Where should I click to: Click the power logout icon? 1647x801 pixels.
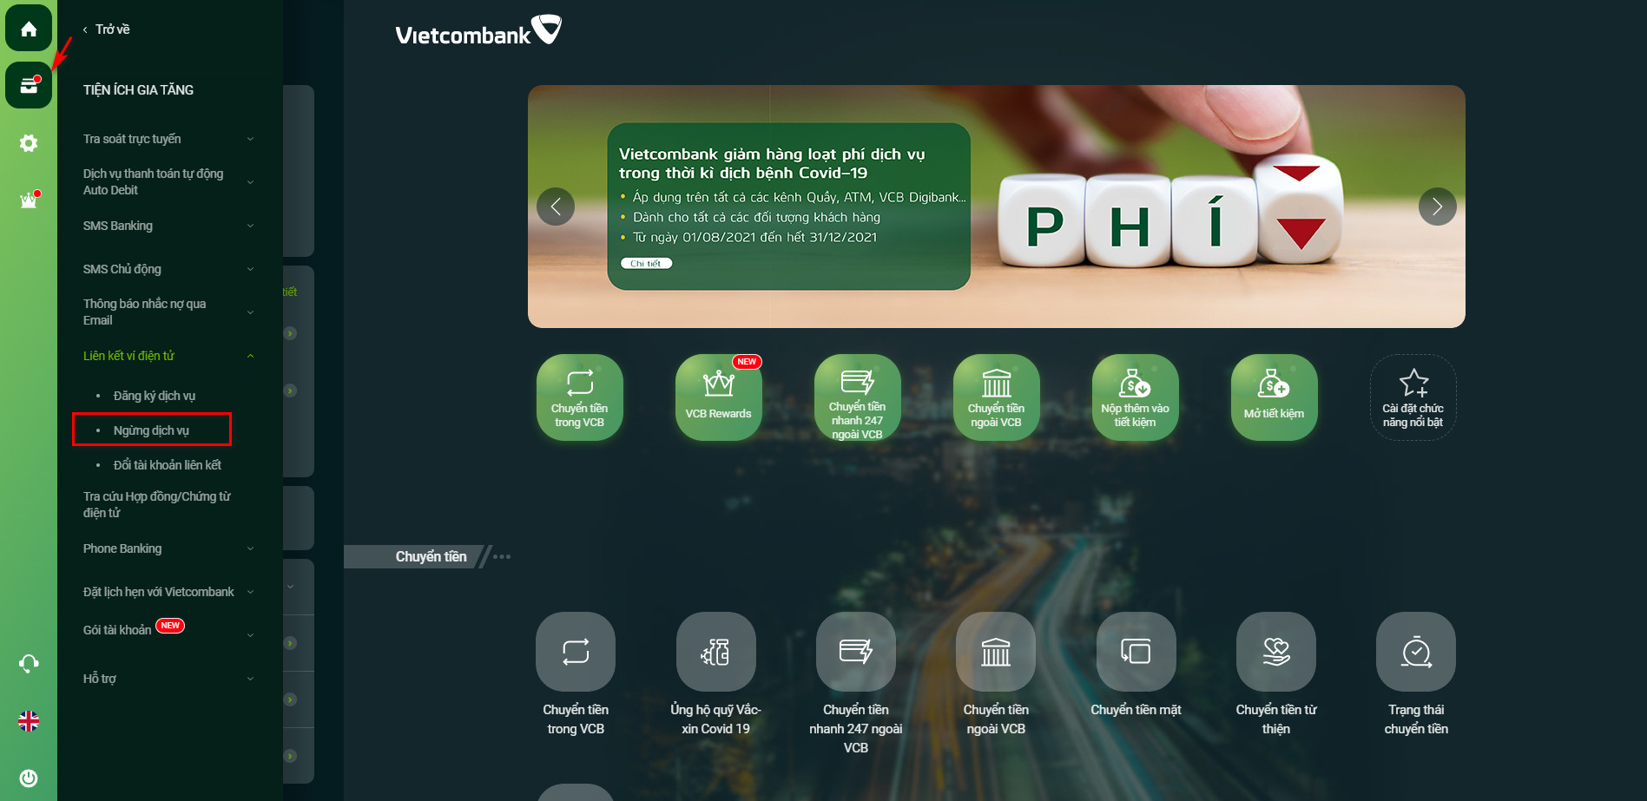coord(29,778)
